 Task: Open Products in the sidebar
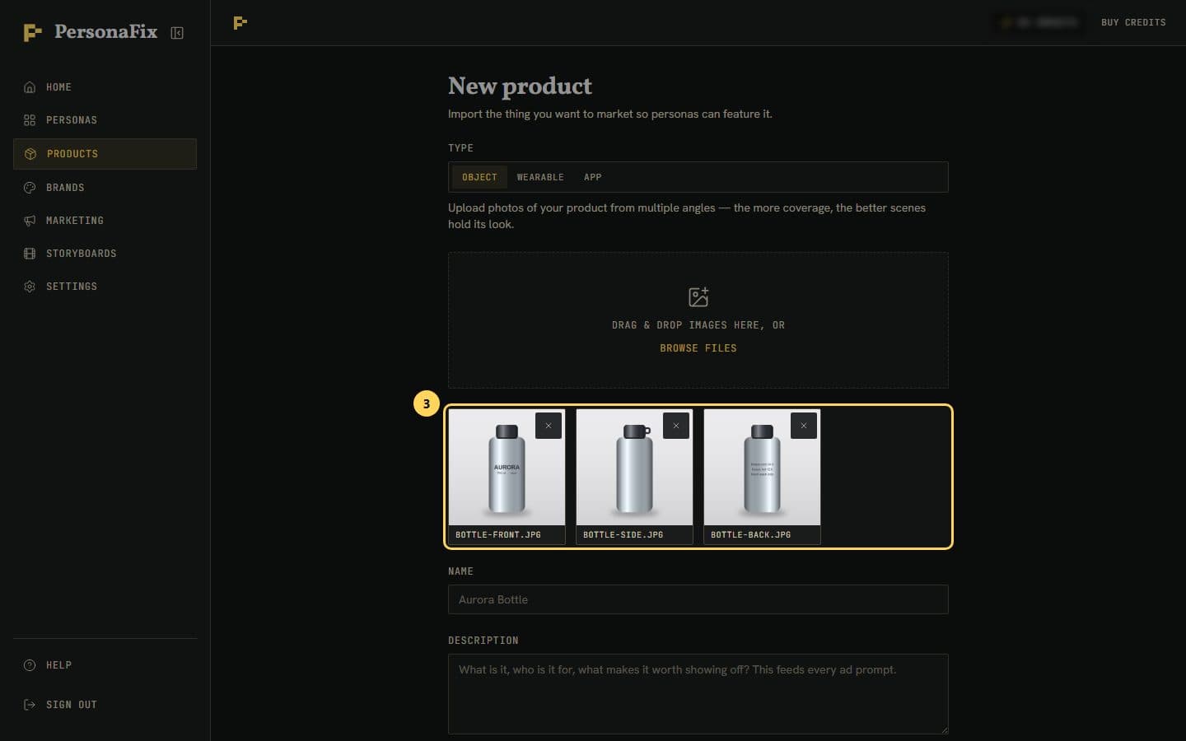coord(105,154)
